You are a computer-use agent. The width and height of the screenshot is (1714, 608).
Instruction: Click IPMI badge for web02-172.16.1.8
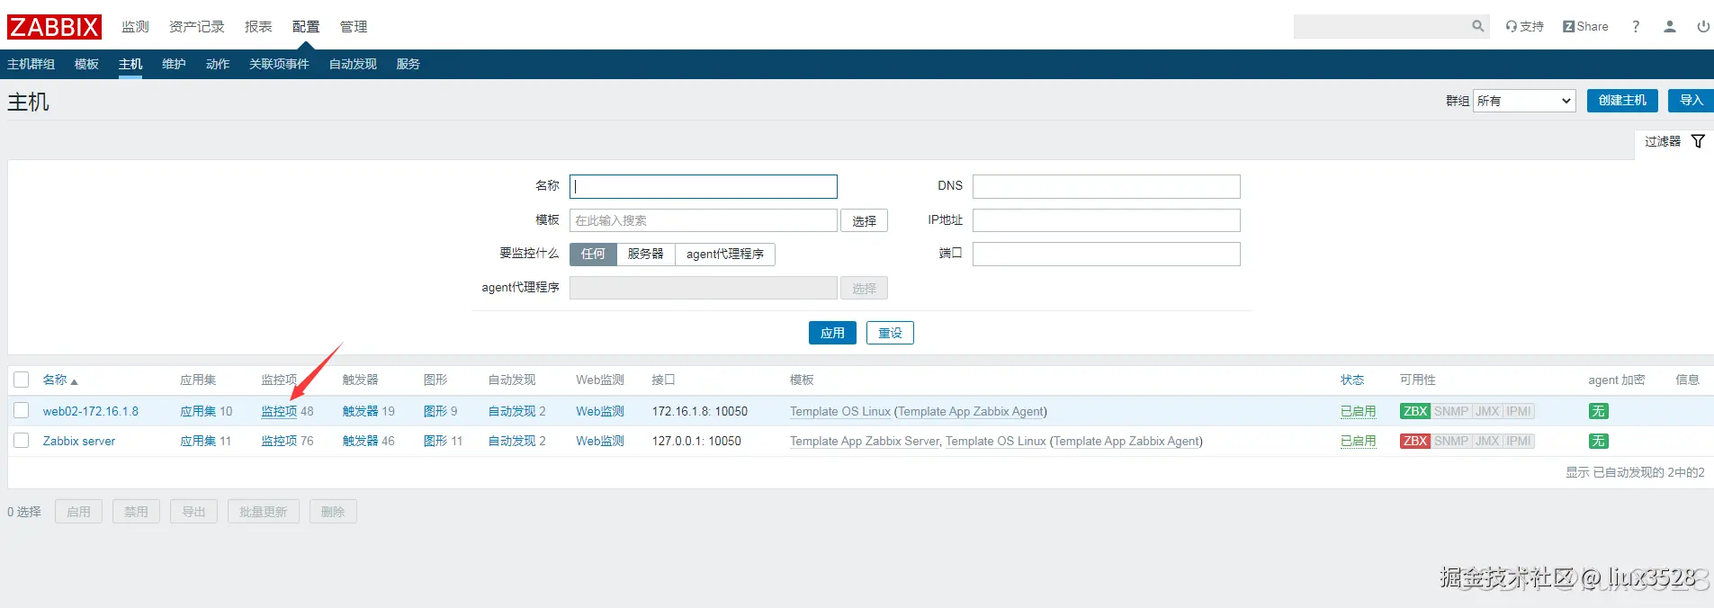[x=1519, y=411]
